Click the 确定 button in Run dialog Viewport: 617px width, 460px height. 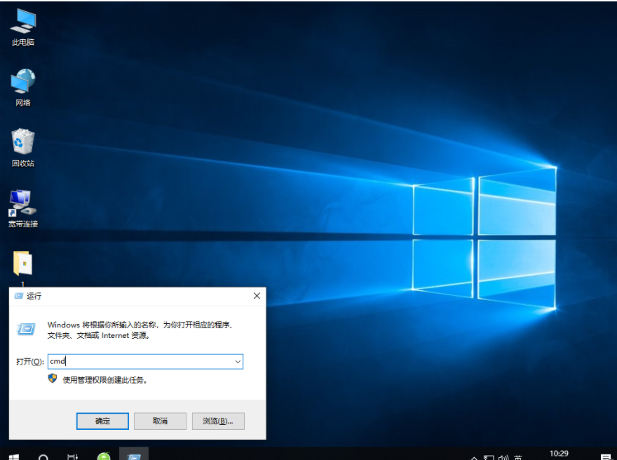[x=102, y=421]
